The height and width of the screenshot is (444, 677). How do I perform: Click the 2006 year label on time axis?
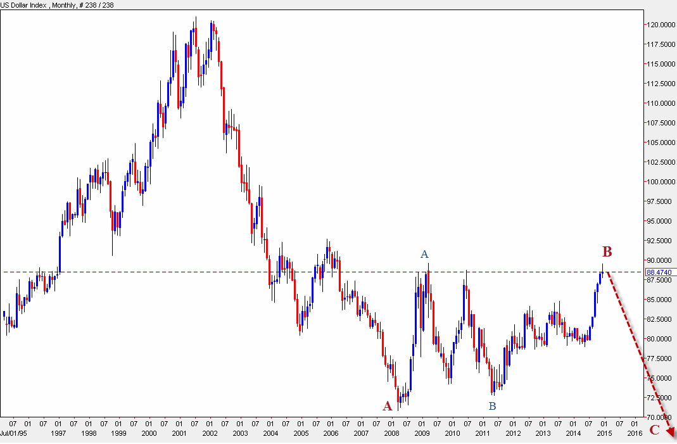(x=331, y=434)
